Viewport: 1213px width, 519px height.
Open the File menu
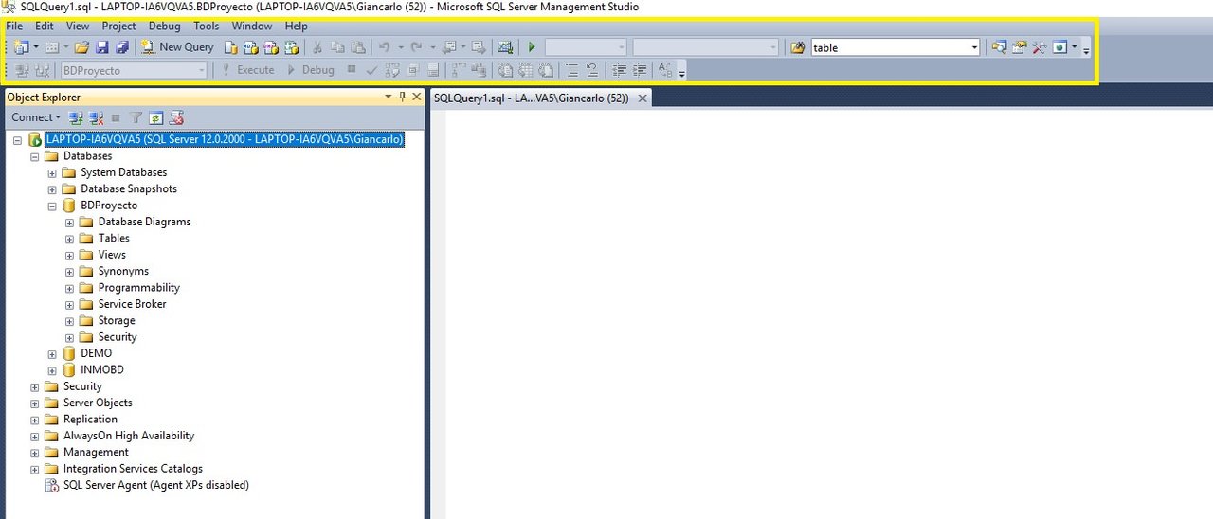pyautogui.click(x=14, y=27)
